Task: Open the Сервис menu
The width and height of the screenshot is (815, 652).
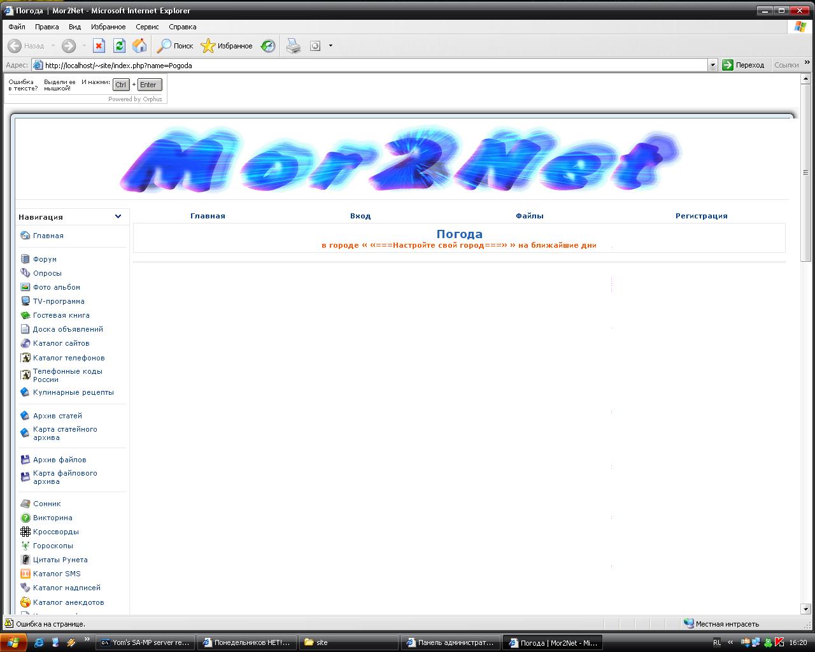Action: click(147, 27)
